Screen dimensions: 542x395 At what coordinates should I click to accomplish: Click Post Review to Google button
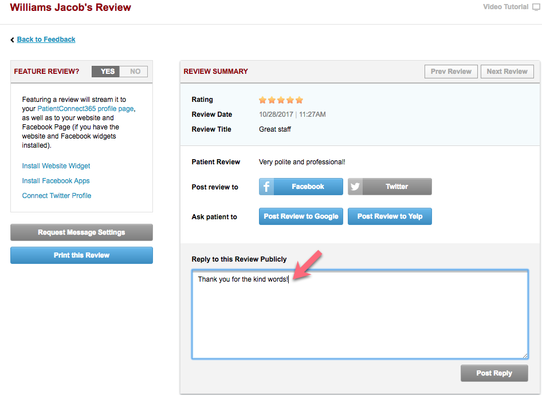(301, 216)
